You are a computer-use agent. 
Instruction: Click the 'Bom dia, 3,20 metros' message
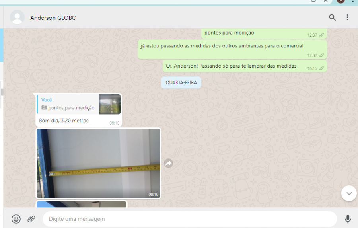click(64, 121)
